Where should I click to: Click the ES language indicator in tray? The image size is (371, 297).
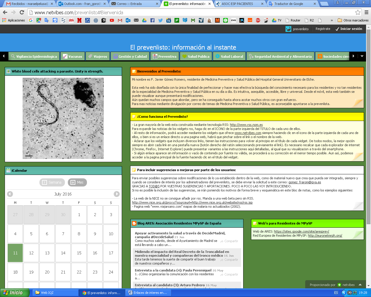point(336,293)
